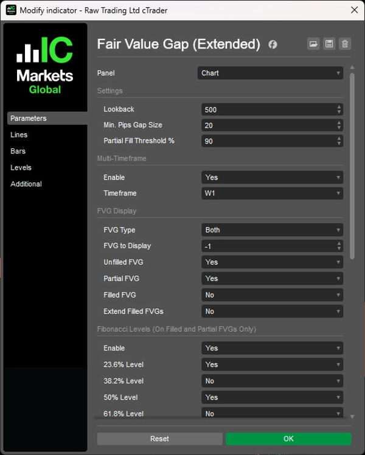Open the Timeframe dropdown showing W1
This screenshot has width=365, height=455.
click(272, 193)
